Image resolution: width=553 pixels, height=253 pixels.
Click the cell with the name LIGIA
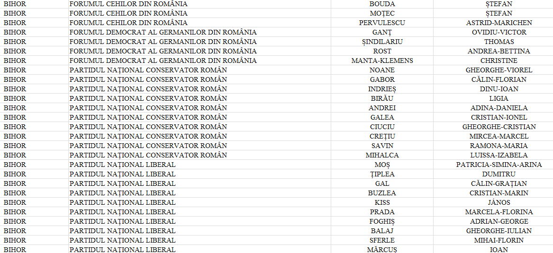point(499,98)
